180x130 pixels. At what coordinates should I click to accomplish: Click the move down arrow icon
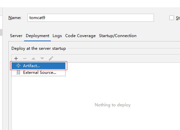click(42, 58)
